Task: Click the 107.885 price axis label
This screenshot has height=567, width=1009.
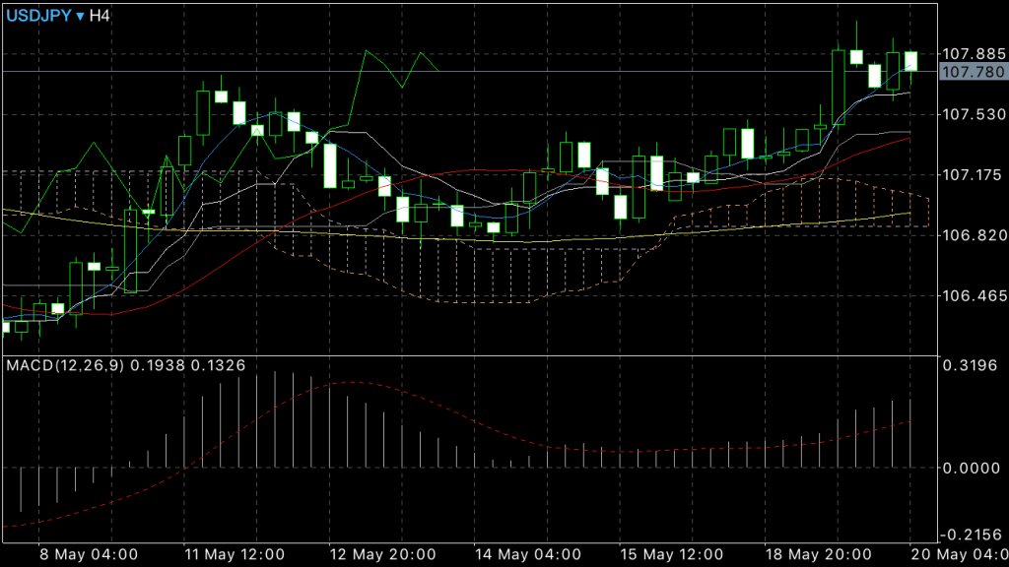Action: [x=974, y=53]
